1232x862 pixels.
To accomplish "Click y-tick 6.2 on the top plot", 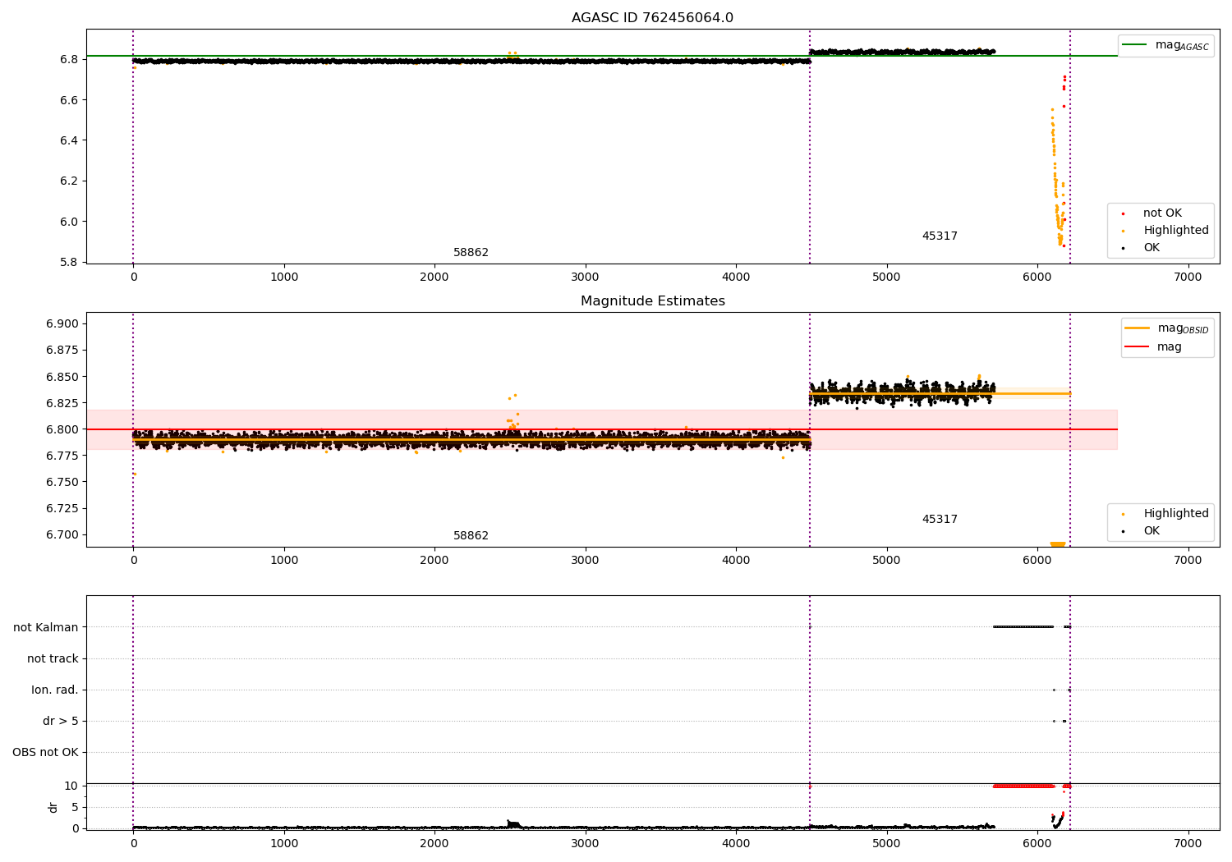I will (69, 181).
